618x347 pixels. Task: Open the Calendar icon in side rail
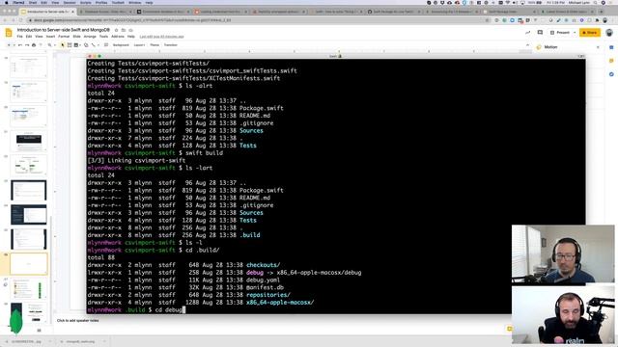coord(611,47)
